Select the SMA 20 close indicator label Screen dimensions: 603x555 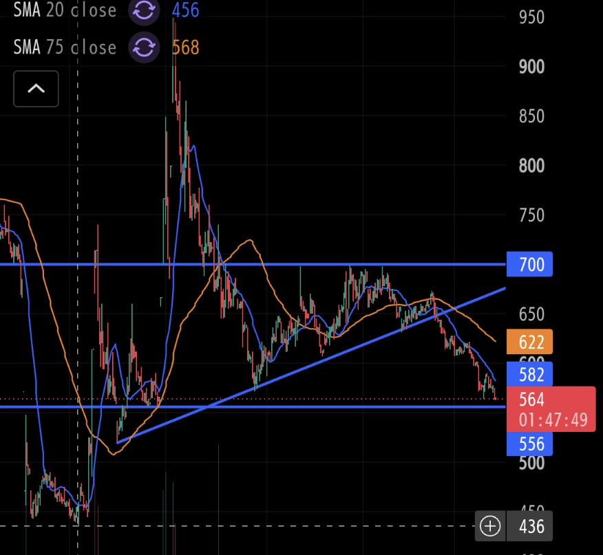point(65,10)
